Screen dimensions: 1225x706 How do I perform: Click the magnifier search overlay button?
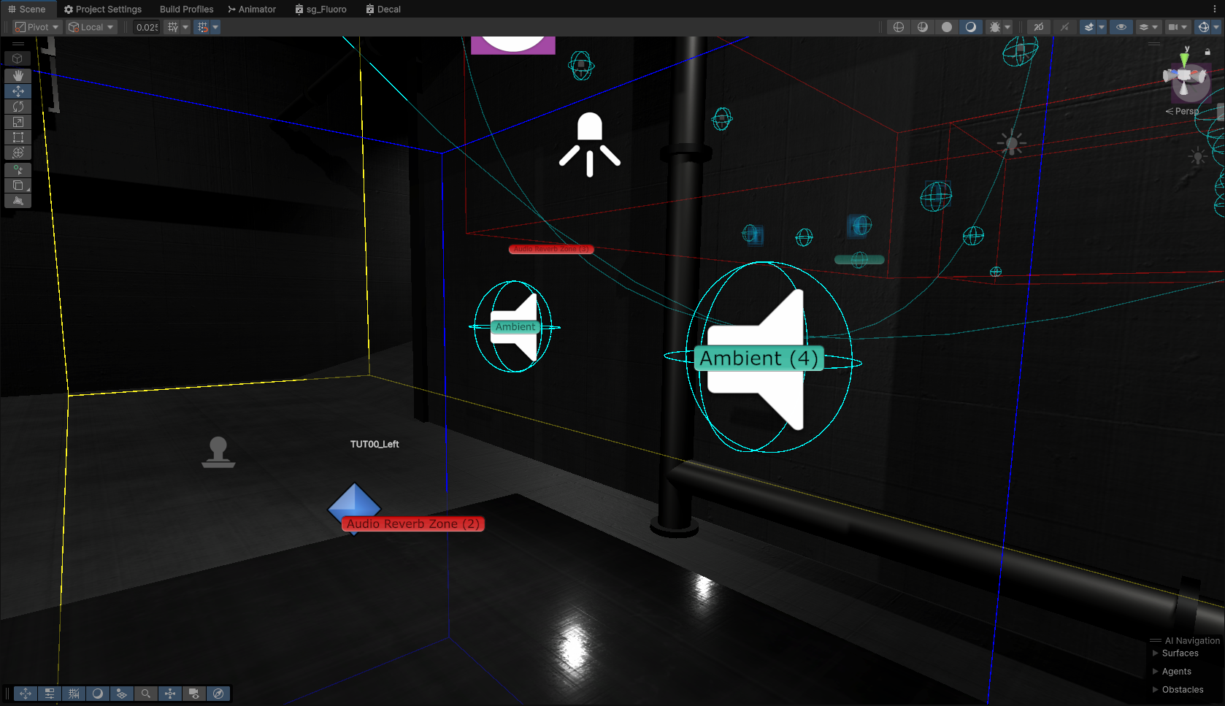(x=146, y=694)
